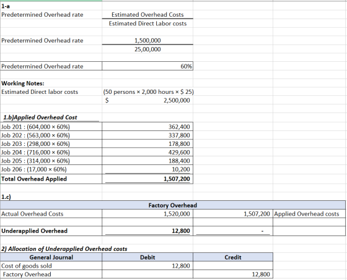Screen dimensions: 347x280
Task: Select the 429,600 amount cell
Action: pyautogui.click(x=147, y=152)
